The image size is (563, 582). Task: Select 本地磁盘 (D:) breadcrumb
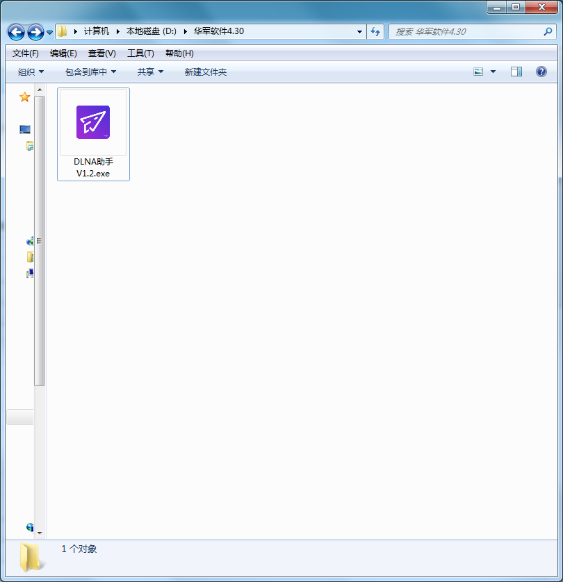click(151, 31)
